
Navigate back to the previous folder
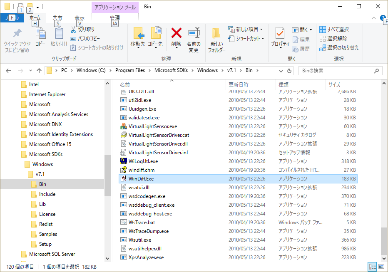click(8, 70)
